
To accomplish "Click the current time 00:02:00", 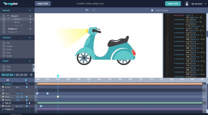I will pos(7,75).
